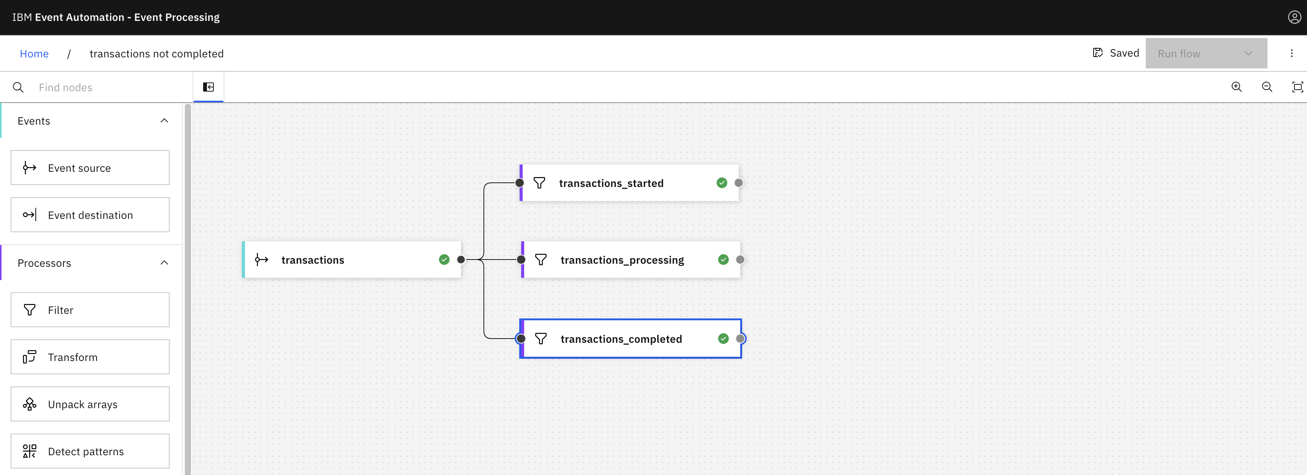Screen dimensions: 1307x475
Task: Select the transactions_processing filter node
Action: 631,260
